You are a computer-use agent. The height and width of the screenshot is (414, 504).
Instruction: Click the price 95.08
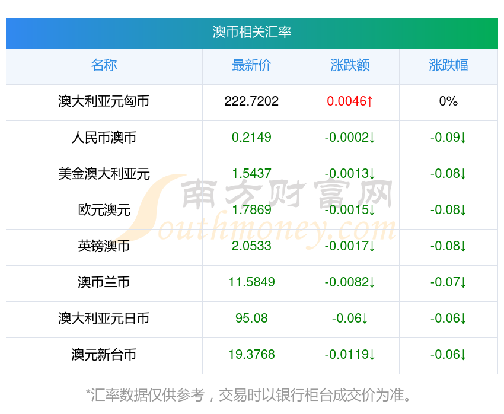click(251, 319)
